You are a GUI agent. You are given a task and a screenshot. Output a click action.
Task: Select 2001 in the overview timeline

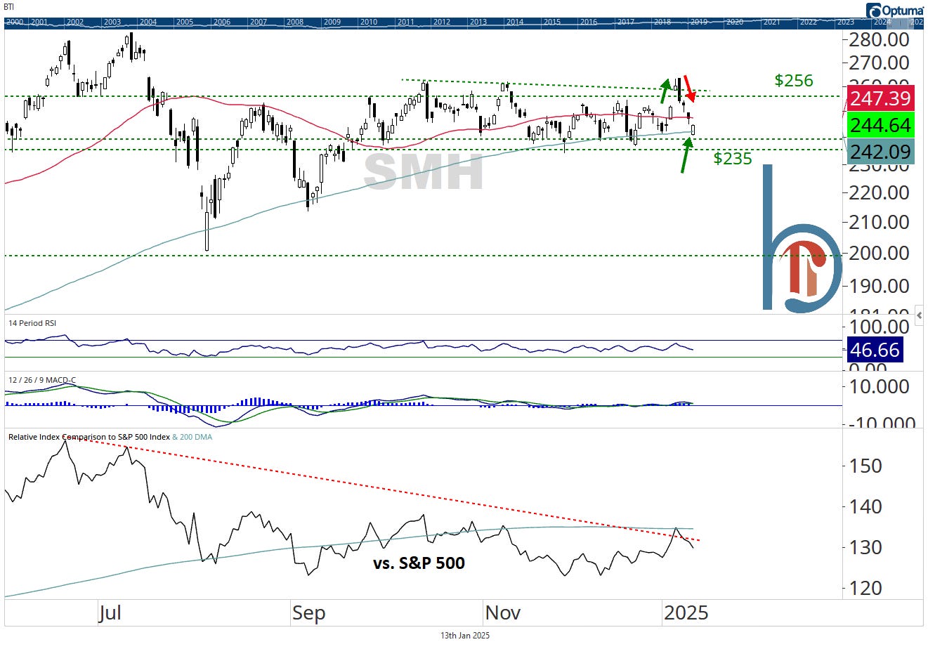pos(39,22)
